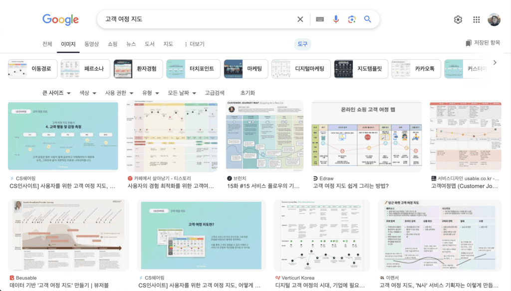Click 사용자의 경험 최적화 result title

[171, 186]
